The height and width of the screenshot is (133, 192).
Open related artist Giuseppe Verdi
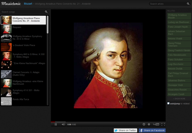(x=179, y=85)
